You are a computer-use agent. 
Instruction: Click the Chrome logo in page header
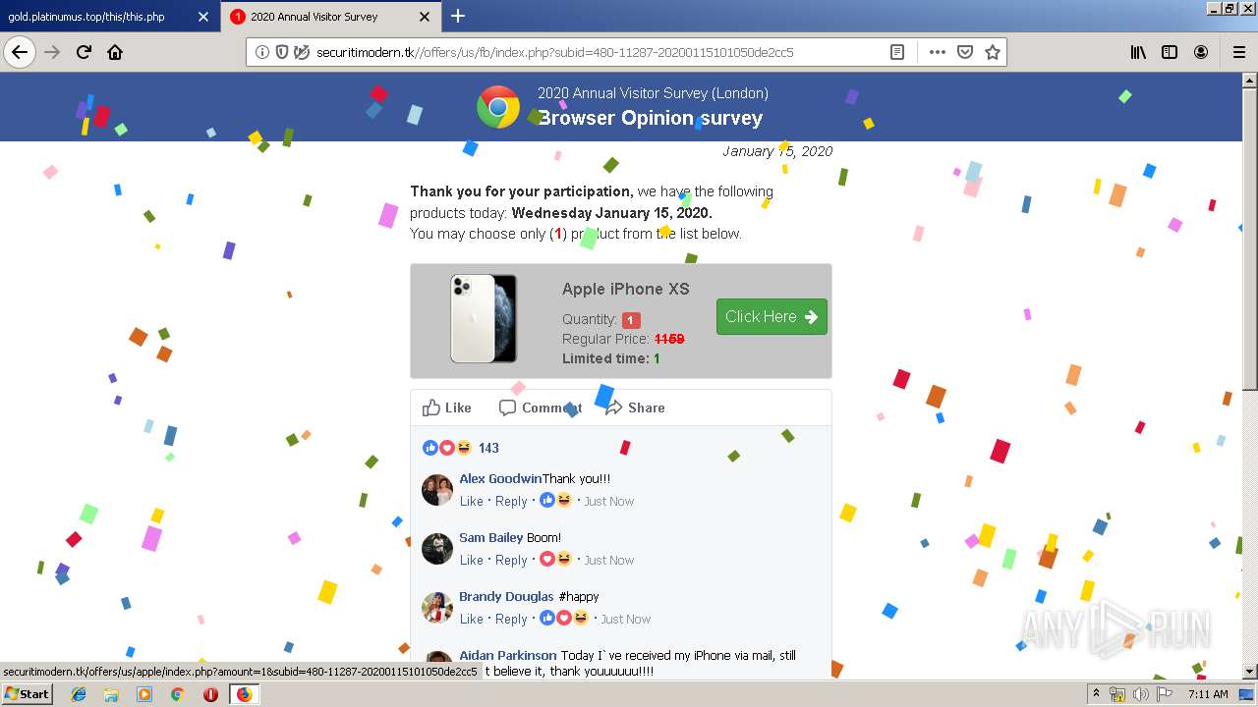(498, 107)
